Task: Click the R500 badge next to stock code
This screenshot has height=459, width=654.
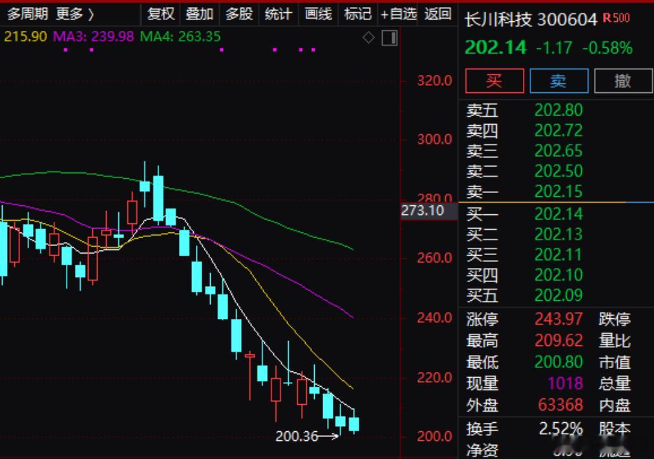Action: pos(617,18)
